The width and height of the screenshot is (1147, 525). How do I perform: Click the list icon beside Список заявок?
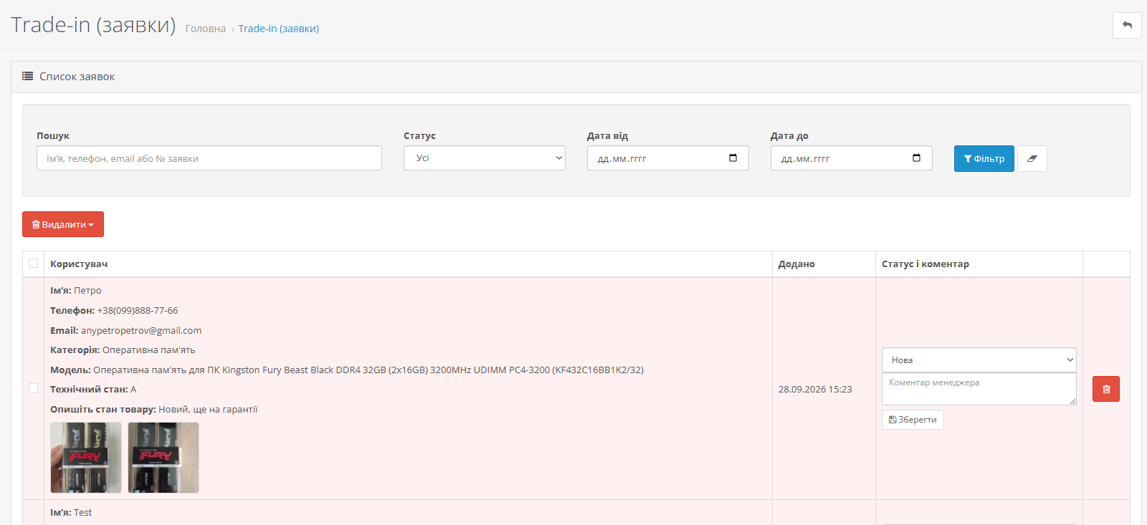28,76
